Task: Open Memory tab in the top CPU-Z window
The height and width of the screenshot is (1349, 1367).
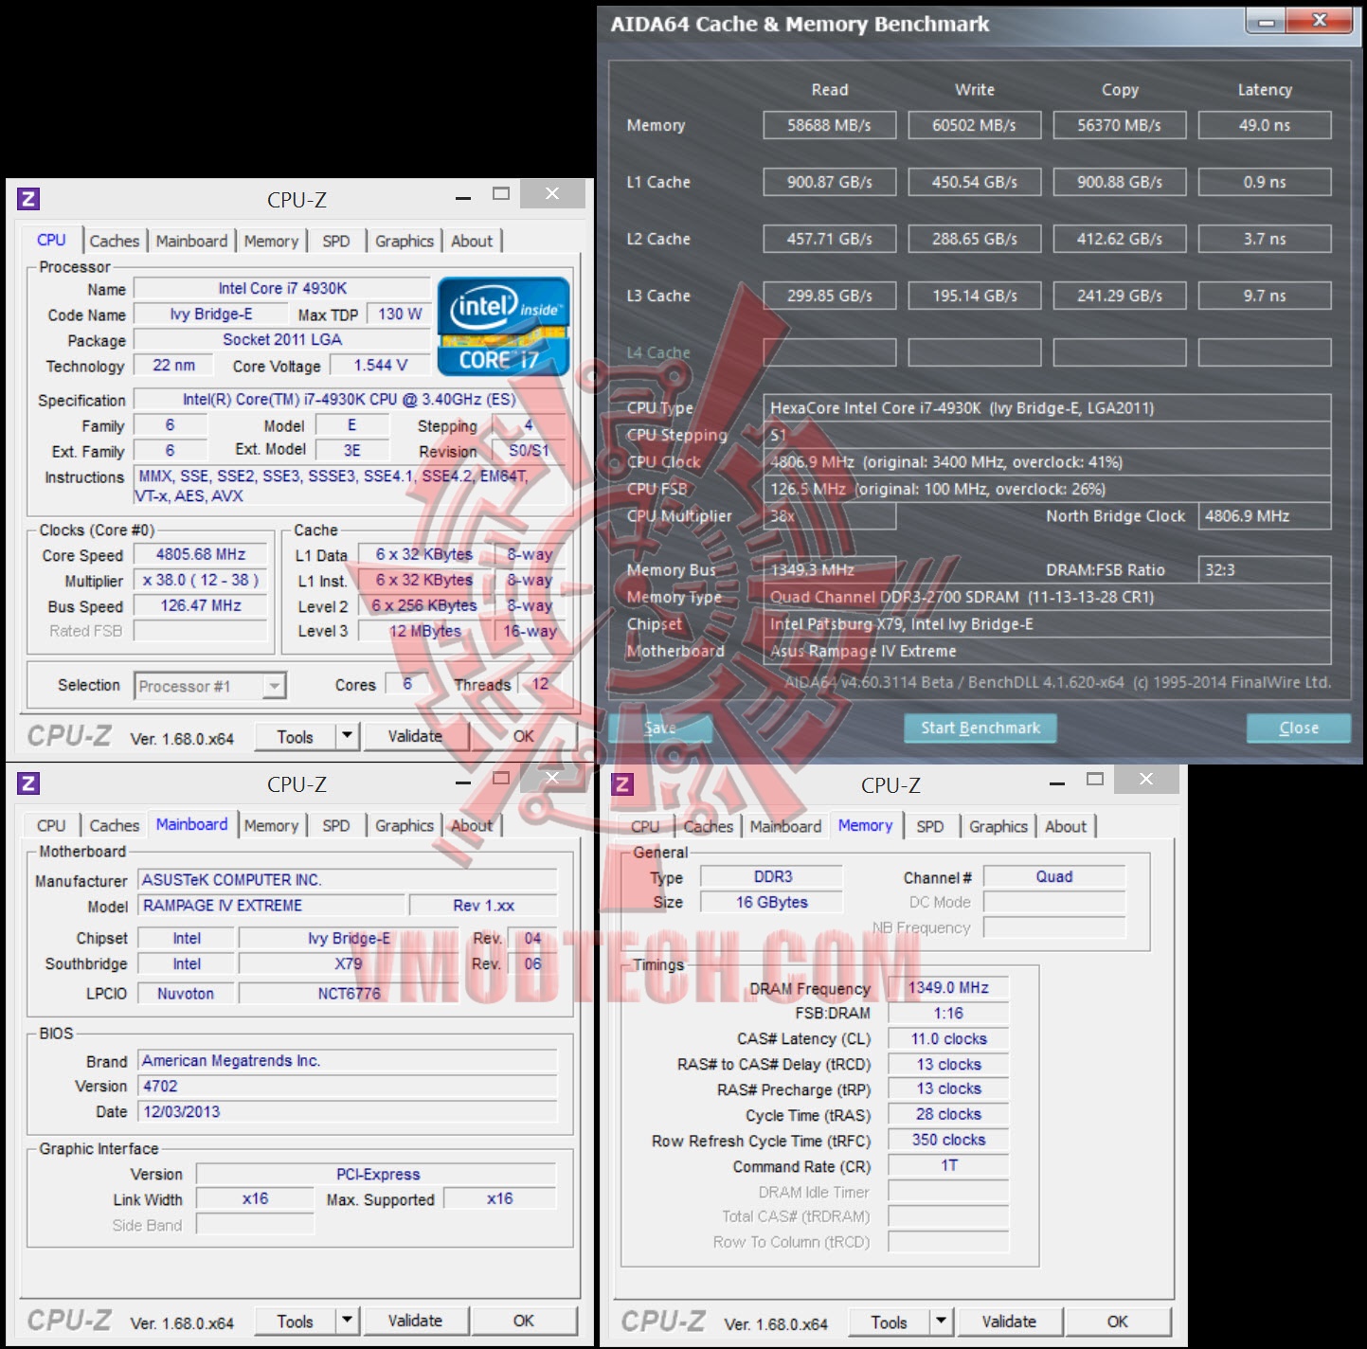Action: point(271,242)
